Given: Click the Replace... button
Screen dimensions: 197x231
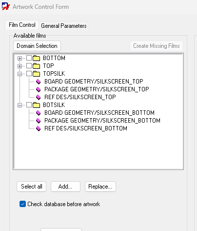Looking at the screenshot, I should click(x=100, y=187).
